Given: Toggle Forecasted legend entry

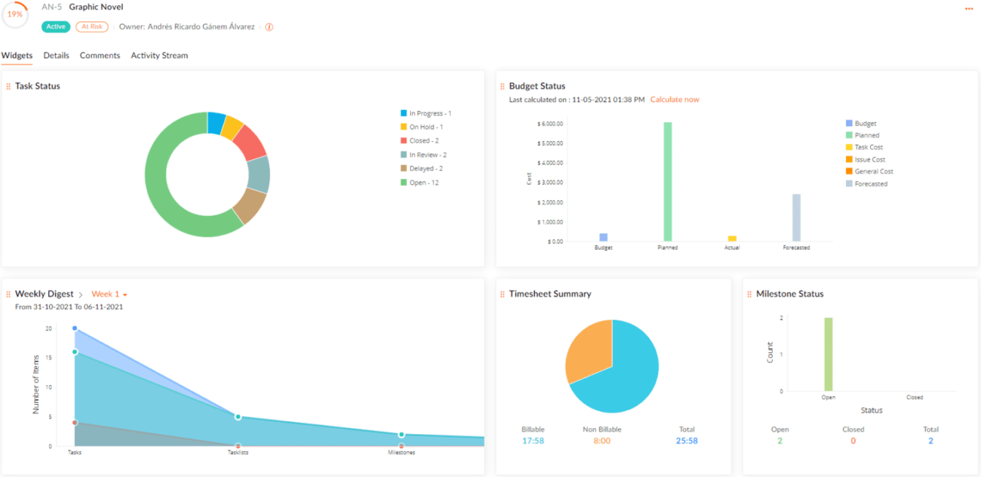Looking at the screenshot, I should [x=867, y=184].
